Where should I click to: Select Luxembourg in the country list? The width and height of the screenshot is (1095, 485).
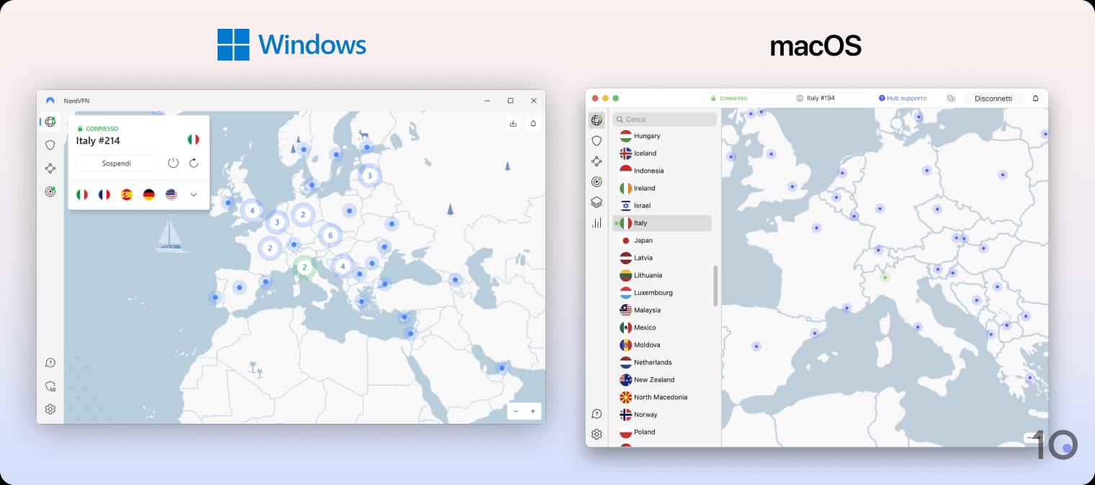(662, 293)
